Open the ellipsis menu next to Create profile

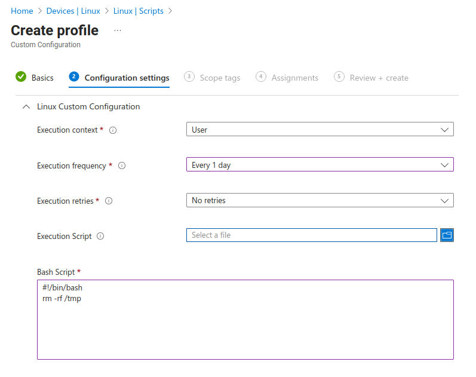118,30
